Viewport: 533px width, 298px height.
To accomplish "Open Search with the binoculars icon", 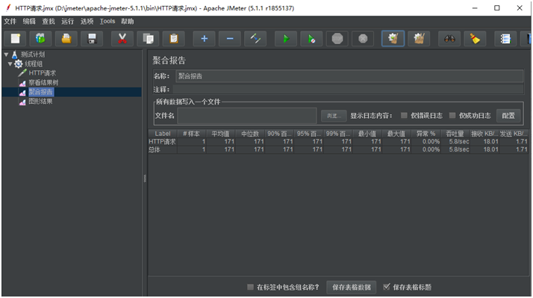I will pyautogui.click(x=449, y=39).
